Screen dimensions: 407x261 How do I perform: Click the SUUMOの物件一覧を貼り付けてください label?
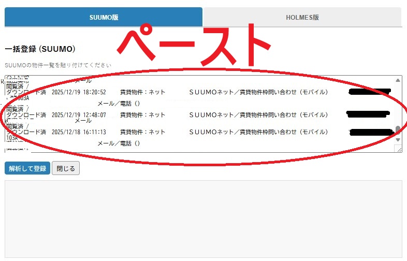(x=57, y=65)
